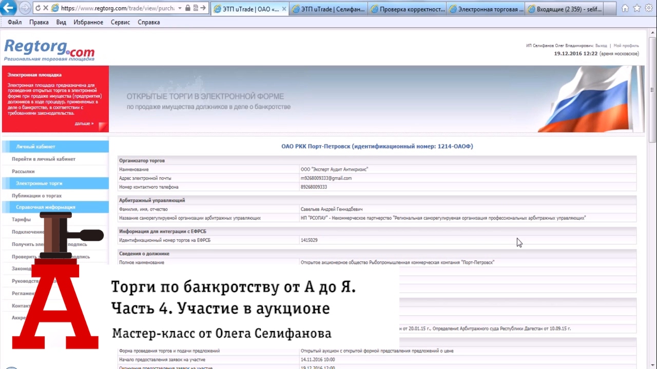Open the Справка menu

(x=149, y=22)
